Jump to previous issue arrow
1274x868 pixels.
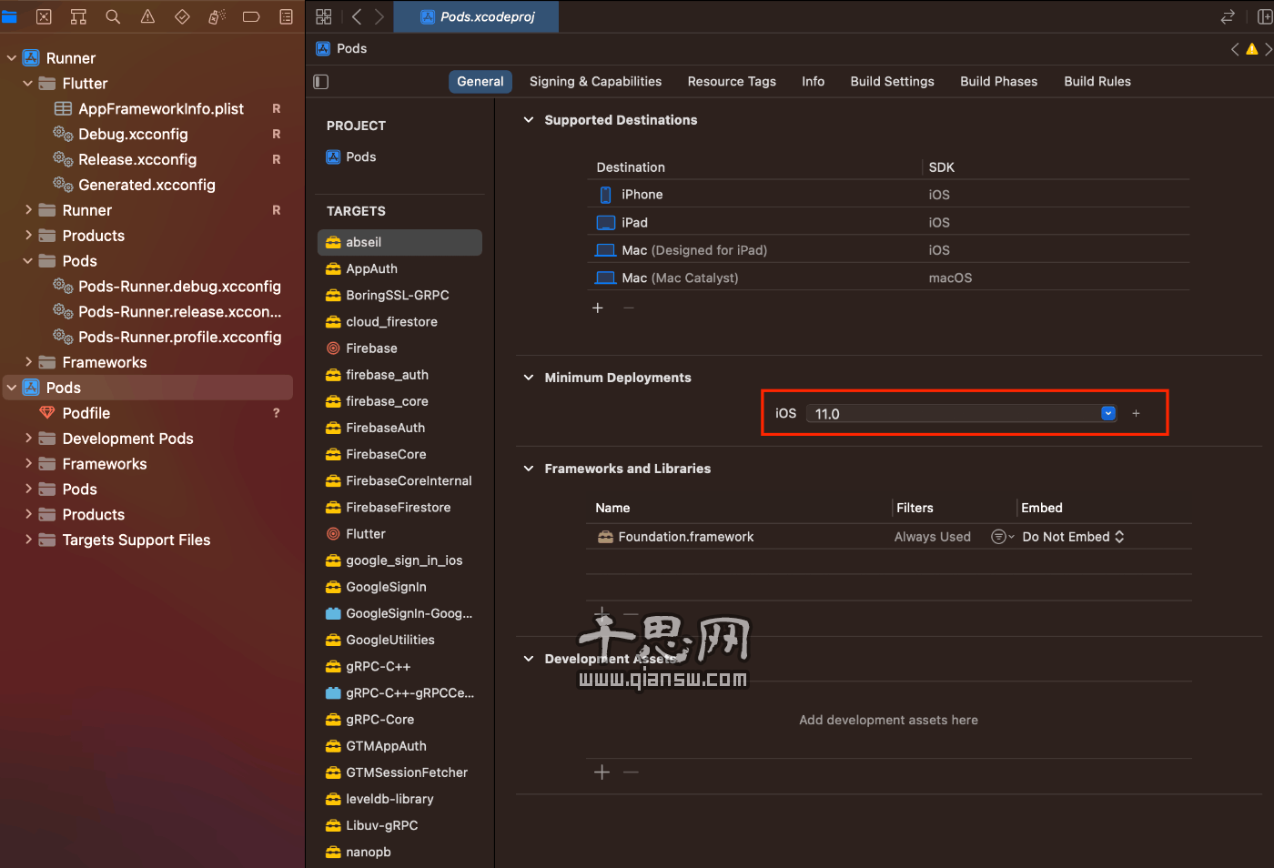coord(1235,49)
